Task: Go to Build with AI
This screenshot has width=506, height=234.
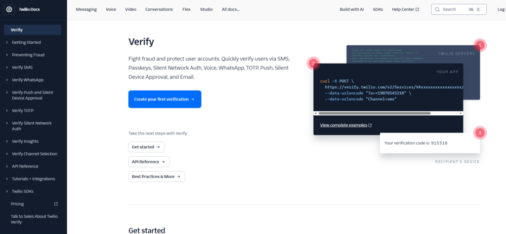Action: coord(352,10)
